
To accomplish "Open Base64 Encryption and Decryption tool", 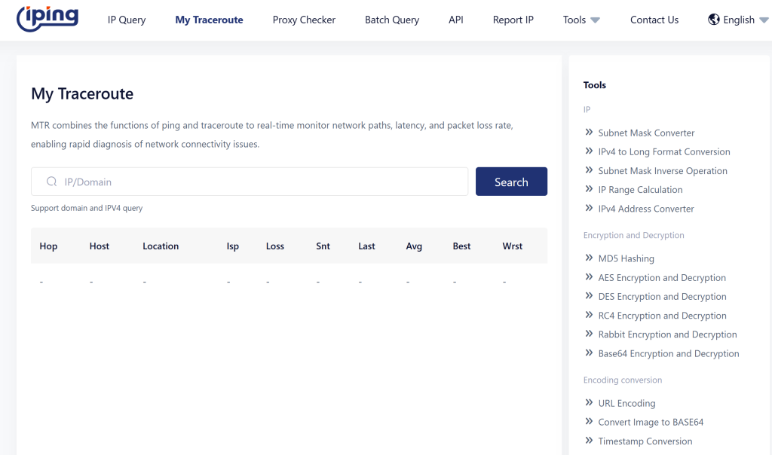I will 668,354.
